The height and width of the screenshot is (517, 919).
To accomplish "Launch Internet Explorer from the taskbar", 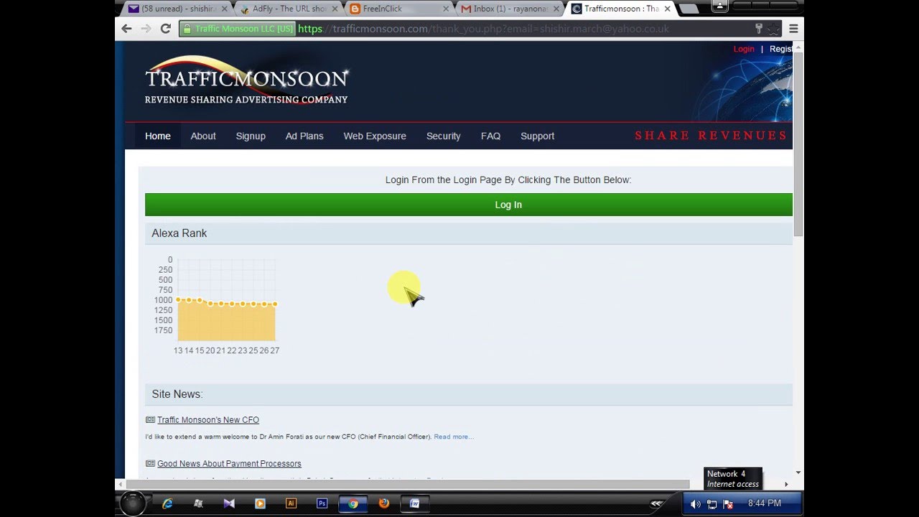I will click(167, 504).
